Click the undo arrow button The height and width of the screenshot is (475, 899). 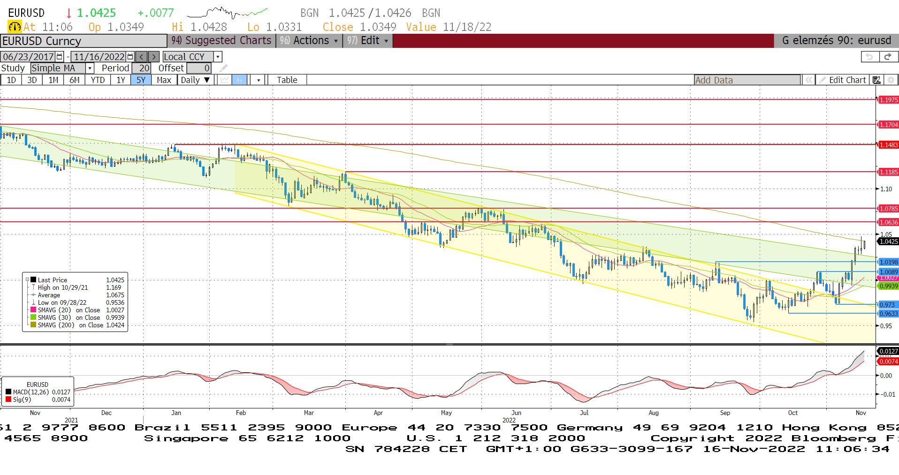870,57
